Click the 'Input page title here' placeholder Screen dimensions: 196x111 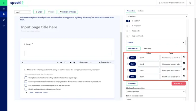(x=39, y=27)
